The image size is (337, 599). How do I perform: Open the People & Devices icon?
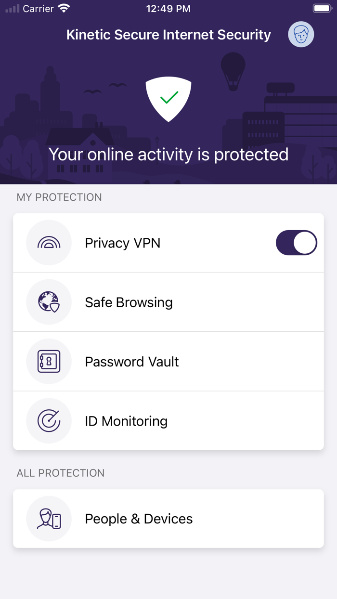49,519
